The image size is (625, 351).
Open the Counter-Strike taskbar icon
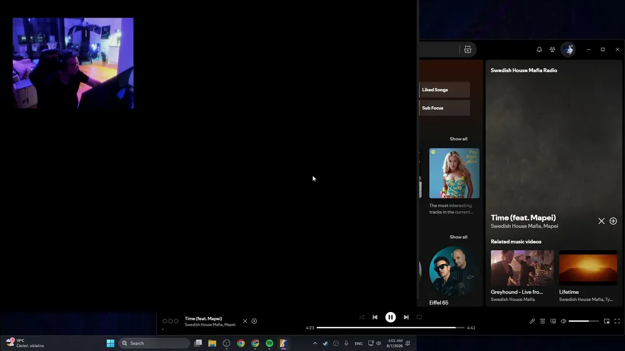pyautogui.click(x=283, y=343)
